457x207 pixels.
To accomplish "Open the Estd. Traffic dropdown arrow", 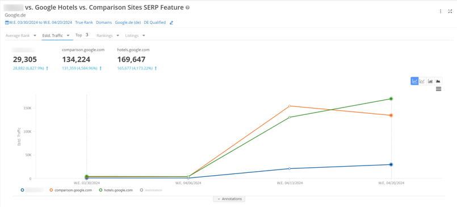I will (68, 36).
